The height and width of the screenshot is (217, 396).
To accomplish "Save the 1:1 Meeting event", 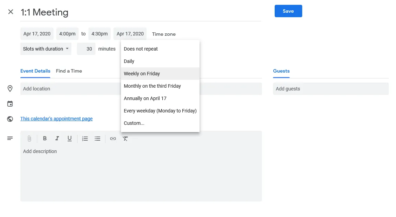I will tap(288, 11).
